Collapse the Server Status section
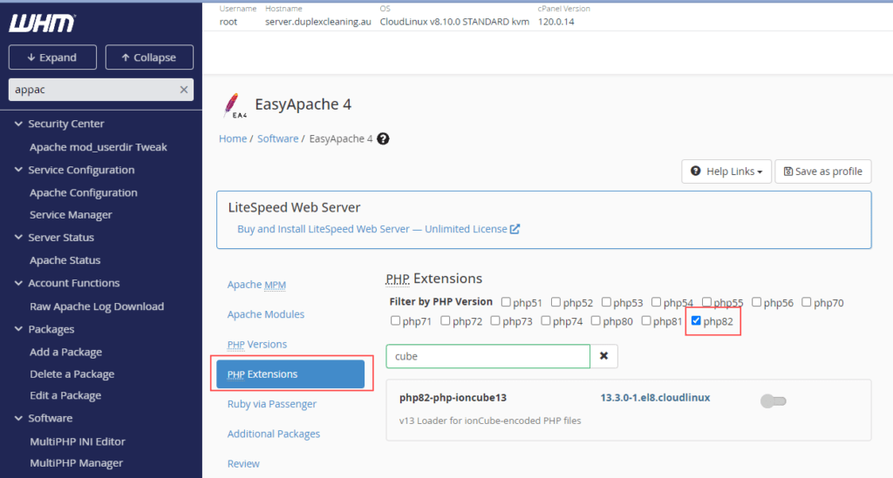 click(18, 237)
